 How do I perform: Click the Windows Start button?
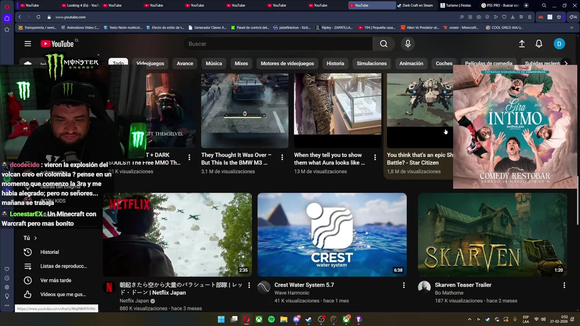point(221,319)
